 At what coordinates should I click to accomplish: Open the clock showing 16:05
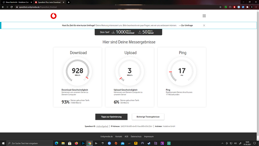247,143
